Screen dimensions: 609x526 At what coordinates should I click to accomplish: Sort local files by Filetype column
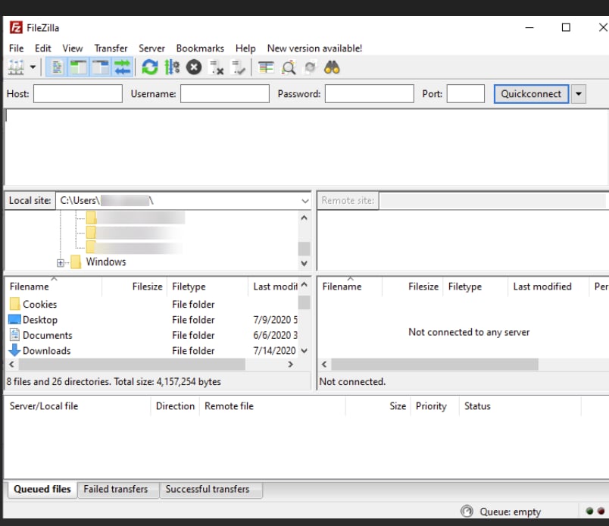207,286
